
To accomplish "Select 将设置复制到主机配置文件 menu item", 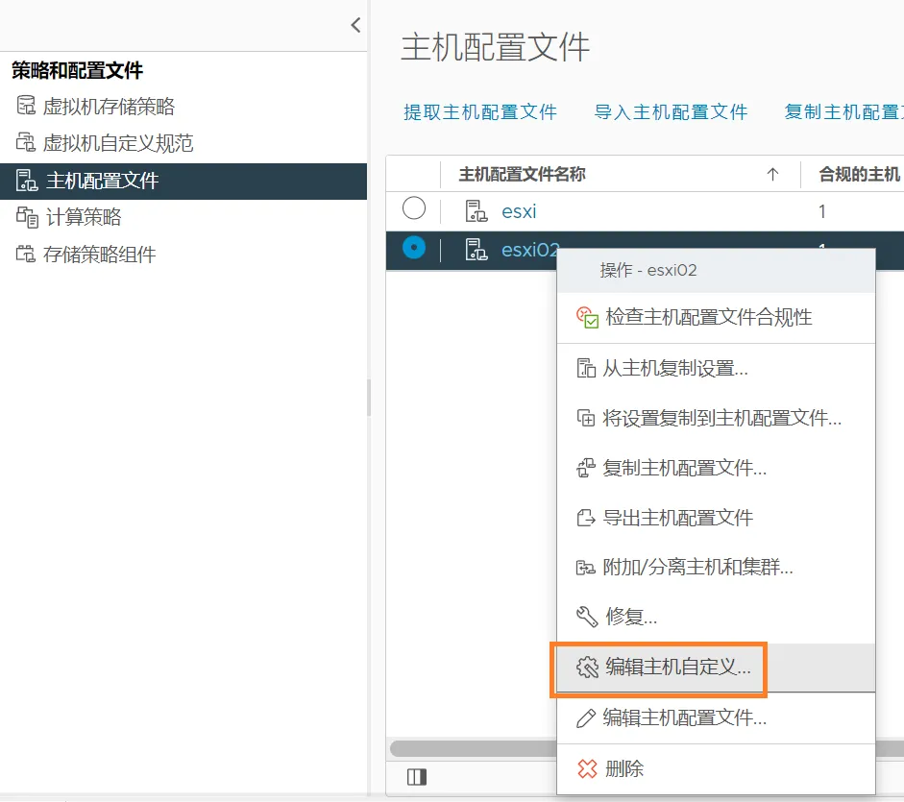I will pyautogui.click(x=721, y=419).
